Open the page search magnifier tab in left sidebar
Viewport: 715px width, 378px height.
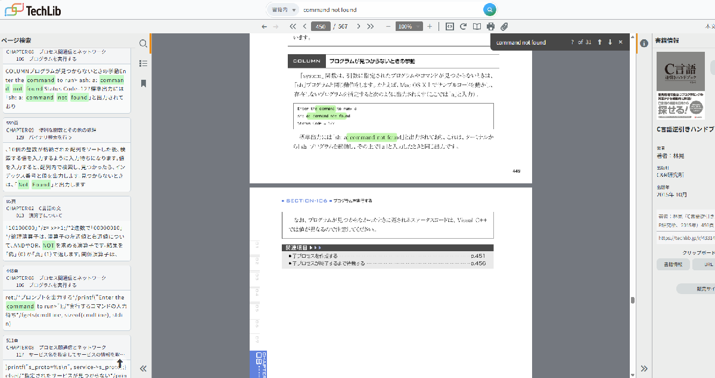point(143,43)
